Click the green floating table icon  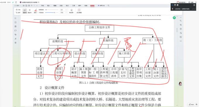coord(174,18)
